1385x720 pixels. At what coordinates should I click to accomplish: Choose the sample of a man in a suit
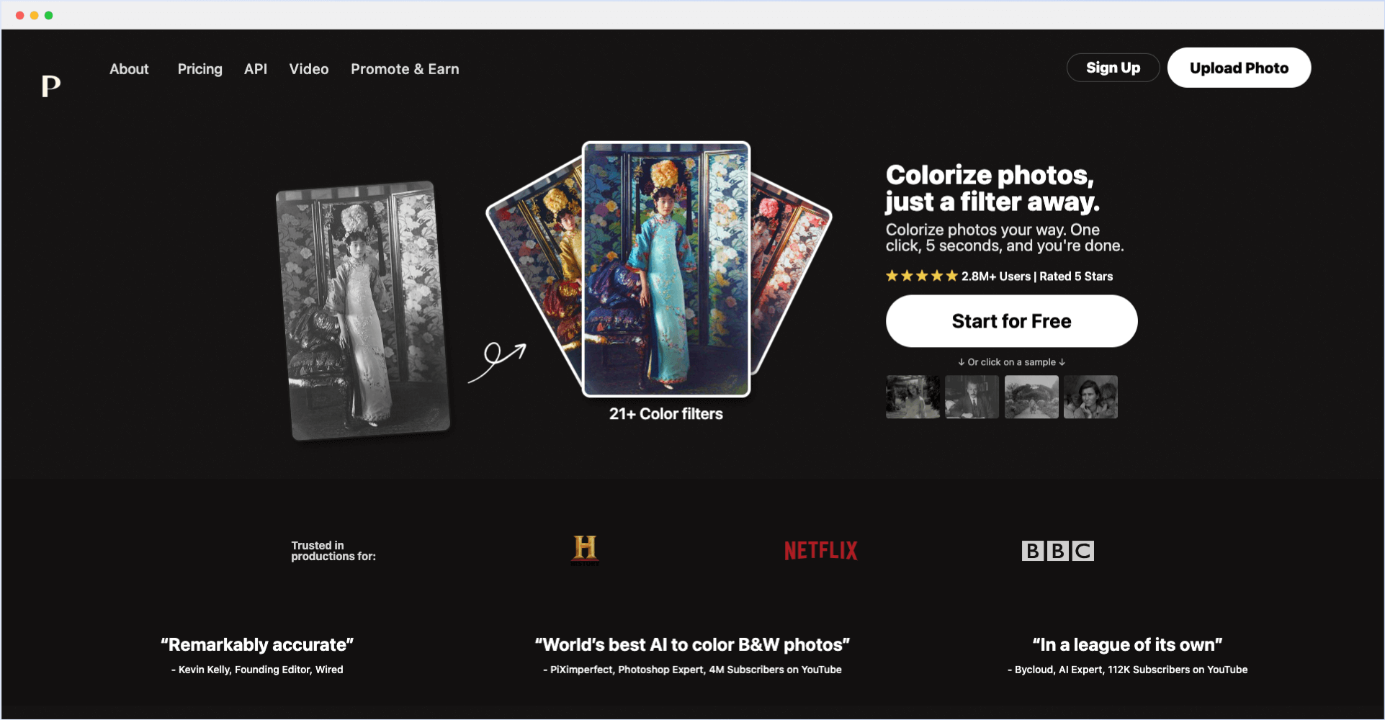[972, 397]
